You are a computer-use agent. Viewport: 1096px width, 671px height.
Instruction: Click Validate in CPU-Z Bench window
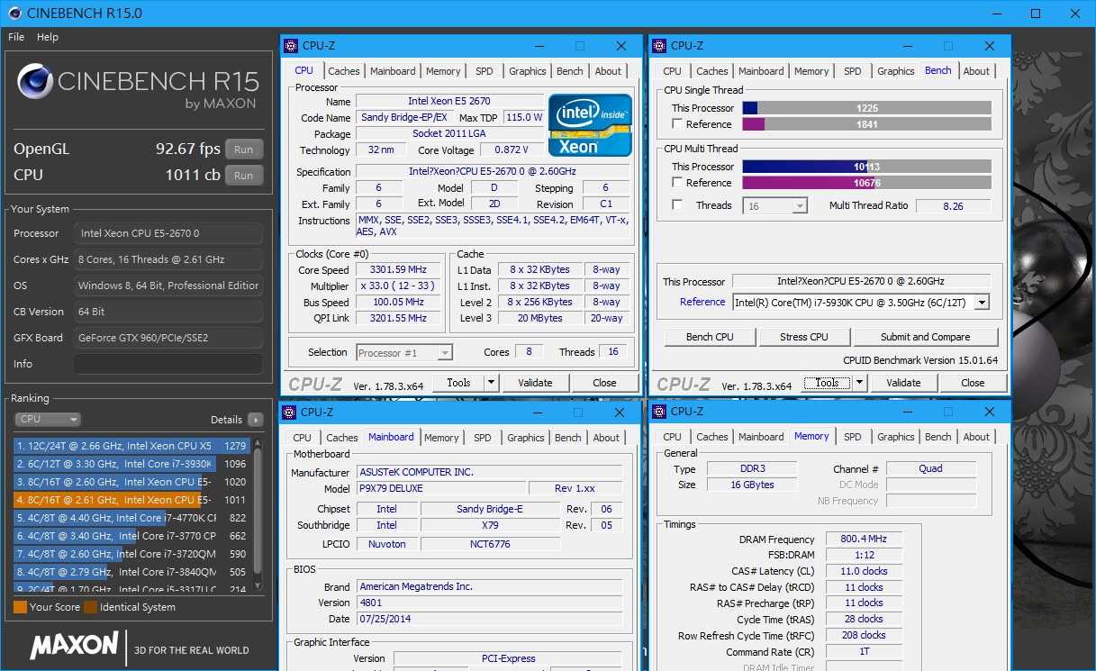[903, 383]
